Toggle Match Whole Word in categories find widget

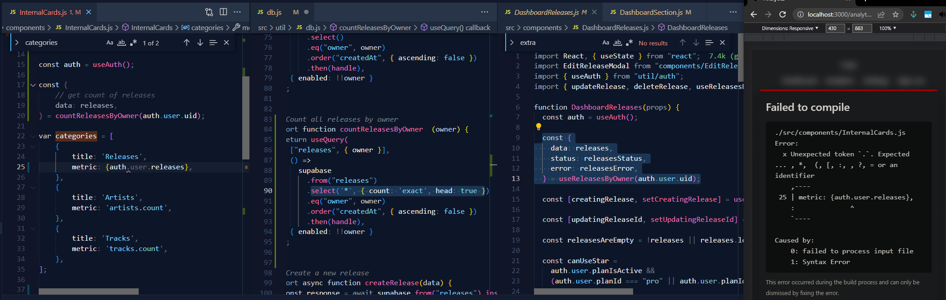click(x=122, y=43)
